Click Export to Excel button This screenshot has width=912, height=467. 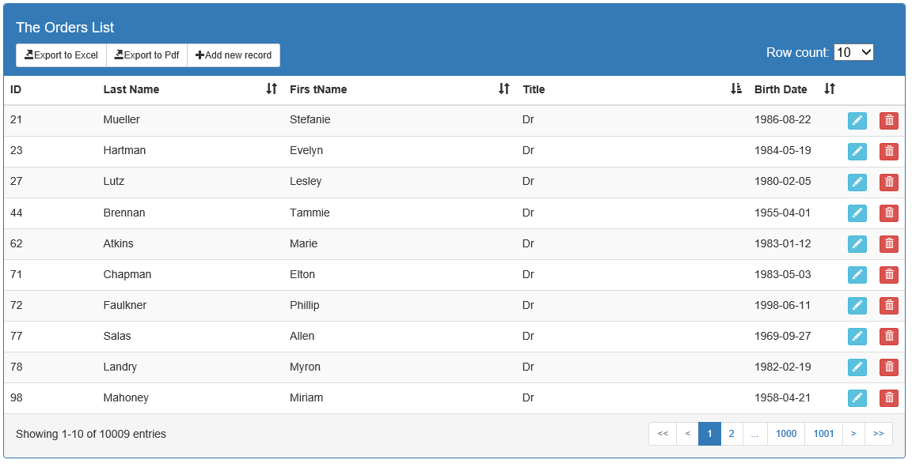[x=61, y=55]
